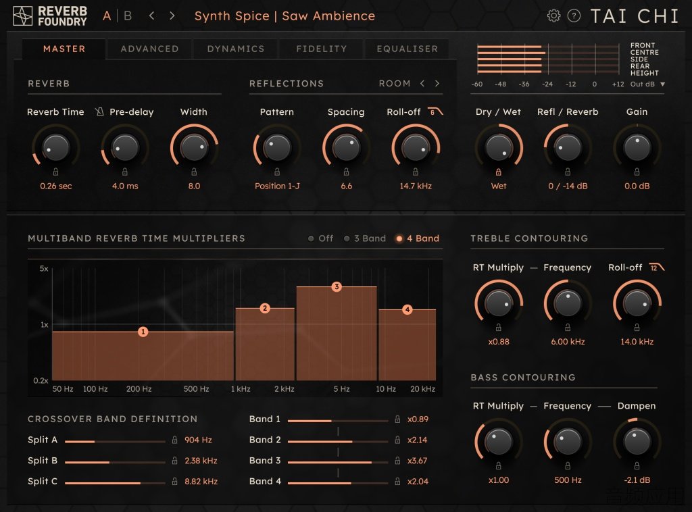Select previous reflections room type
This screenshot has width=692, height=512.
coord(422,83)
